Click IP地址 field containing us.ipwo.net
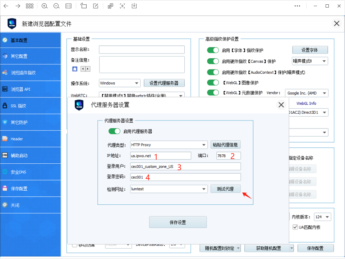This screenshot has height=259, width=345. tap(161, 156)
